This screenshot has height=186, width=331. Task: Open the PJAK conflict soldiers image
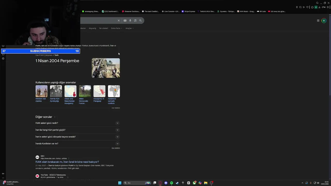(x=106, y=68)
